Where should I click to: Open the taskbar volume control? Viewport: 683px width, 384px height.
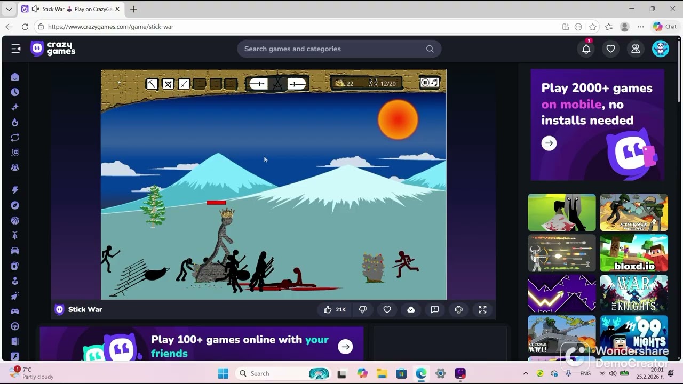[613, 373]
